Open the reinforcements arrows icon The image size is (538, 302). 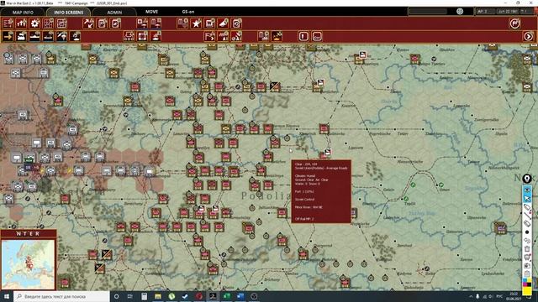tap(21, 23)
